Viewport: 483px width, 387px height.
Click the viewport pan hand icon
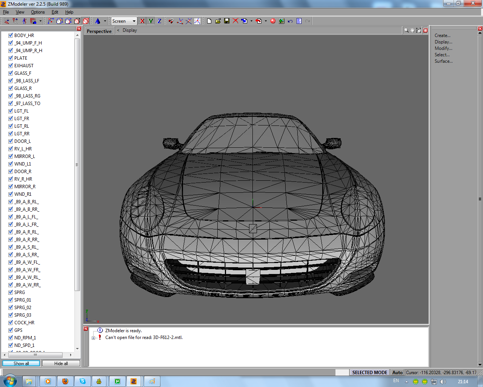(412, 30)
